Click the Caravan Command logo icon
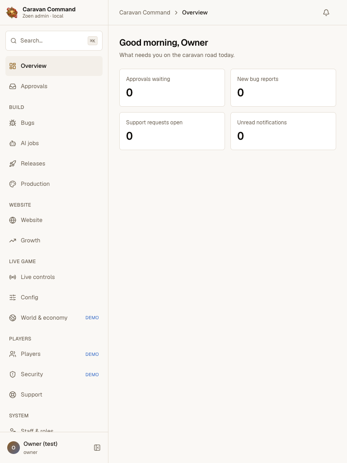 pyautogui.click(x=12, y=12)
